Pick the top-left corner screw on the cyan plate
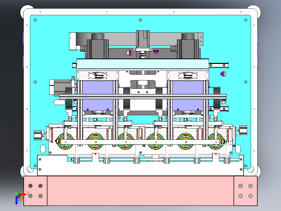Image resolution: width=281 pixels, height=211 pixels. (35, 20)
